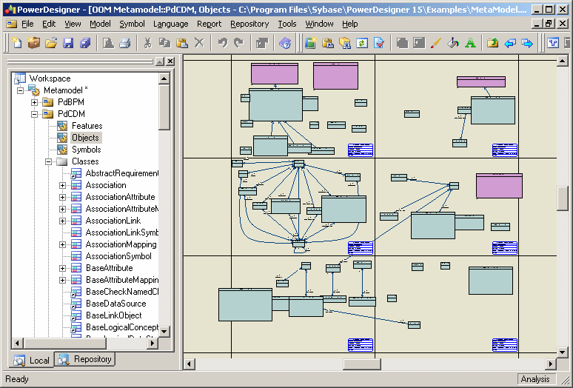Collapse the PdCDM package node
The width and height of the screenshot is (573, 388).
34,114
